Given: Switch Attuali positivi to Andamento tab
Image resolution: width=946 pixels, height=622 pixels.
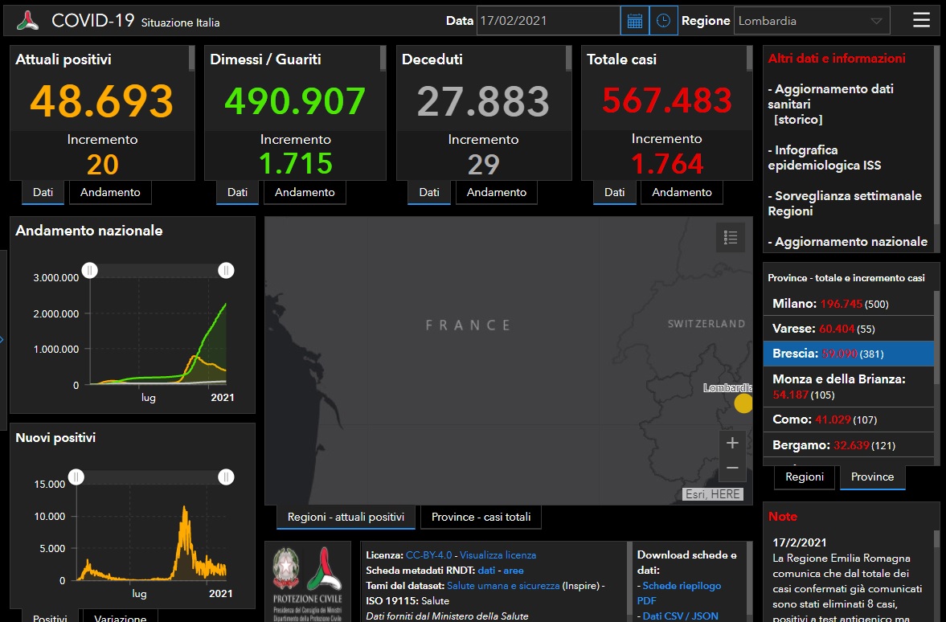Looking at the screenshot, I should click(x=110, y=192).
